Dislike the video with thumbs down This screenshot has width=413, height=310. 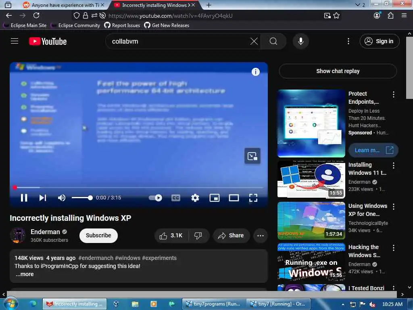click(198, 236)
